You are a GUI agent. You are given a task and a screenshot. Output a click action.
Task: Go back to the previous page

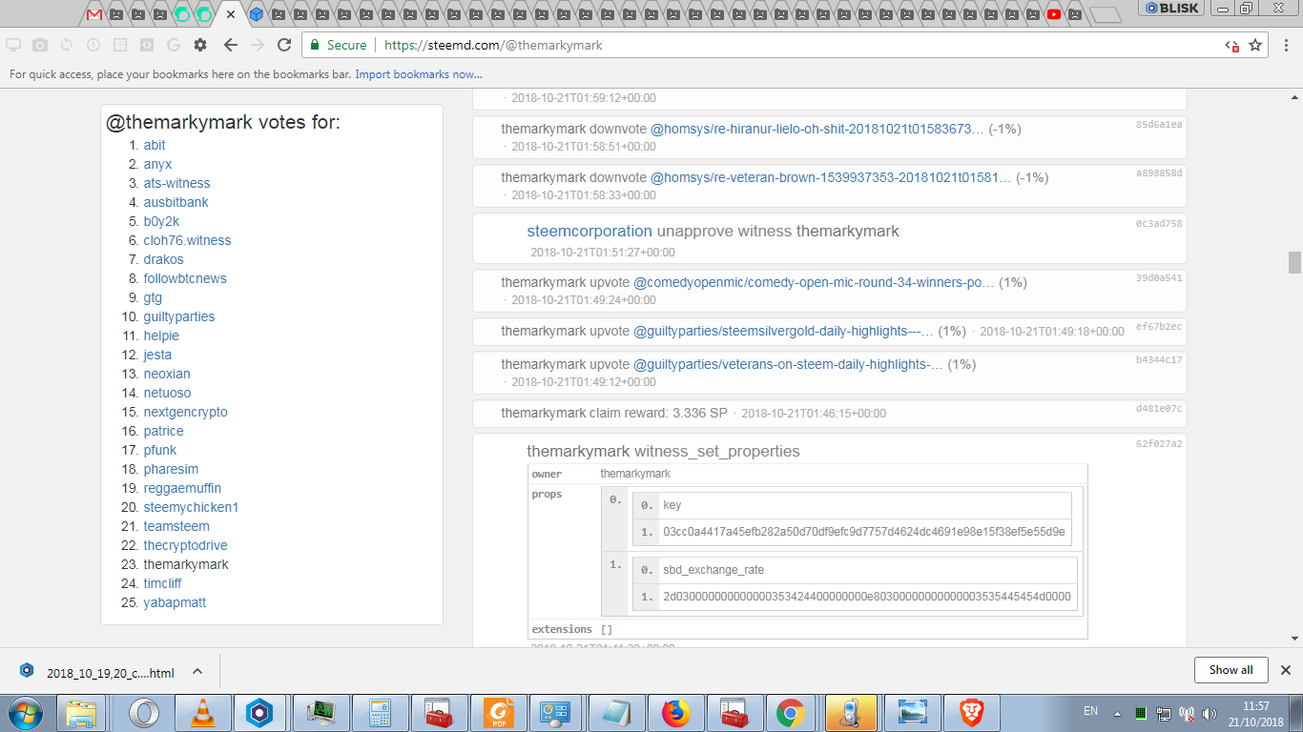click(230, 45)
